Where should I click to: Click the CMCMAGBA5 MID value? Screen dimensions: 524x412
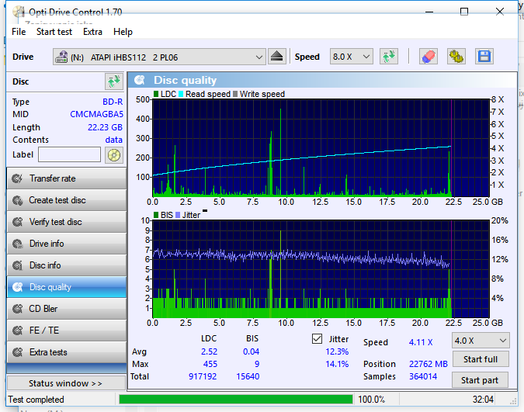[x=96, y=114]
